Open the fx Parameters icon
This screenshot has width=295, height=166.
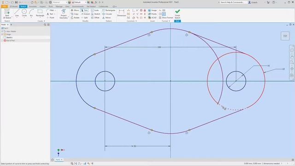coord(96,2)
